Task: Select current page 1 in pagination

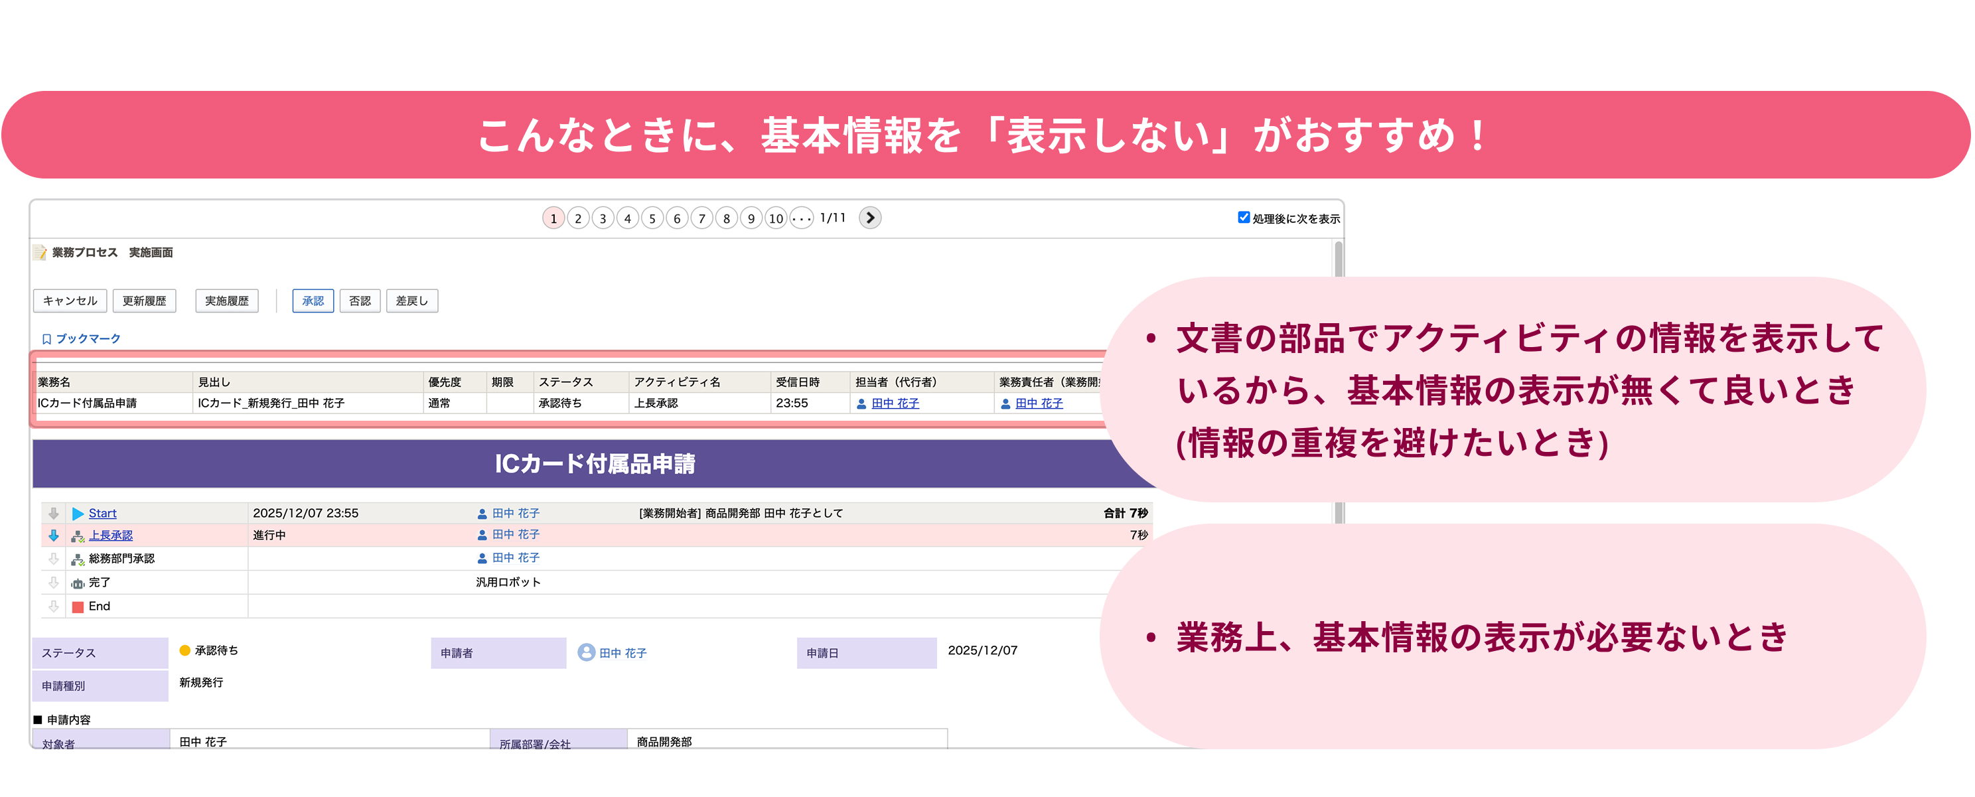Action: click(x=553, y=218)
